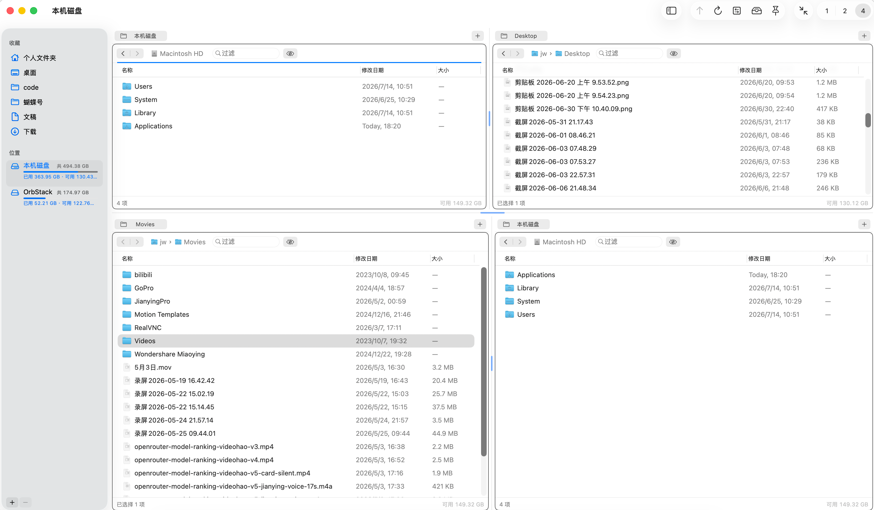Viewport: 874px width, 510px height.
Task: Add new tab in top-left pane
Action: [x=477, y=36]
